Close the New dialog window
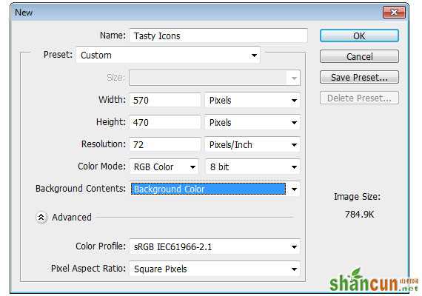Image resolution: width=422 pixels, height=296 pixels. point(394,13)
